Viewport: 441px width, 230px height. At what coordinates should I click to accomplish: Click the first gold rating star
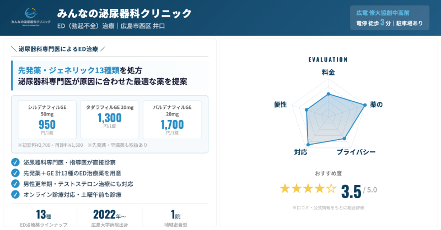[285, 189]
